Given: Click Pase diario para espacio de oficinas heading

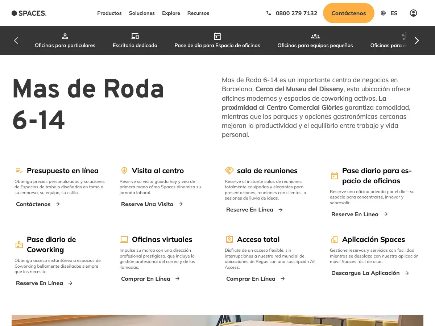Looking at the screenshot, I should (377, 176).
